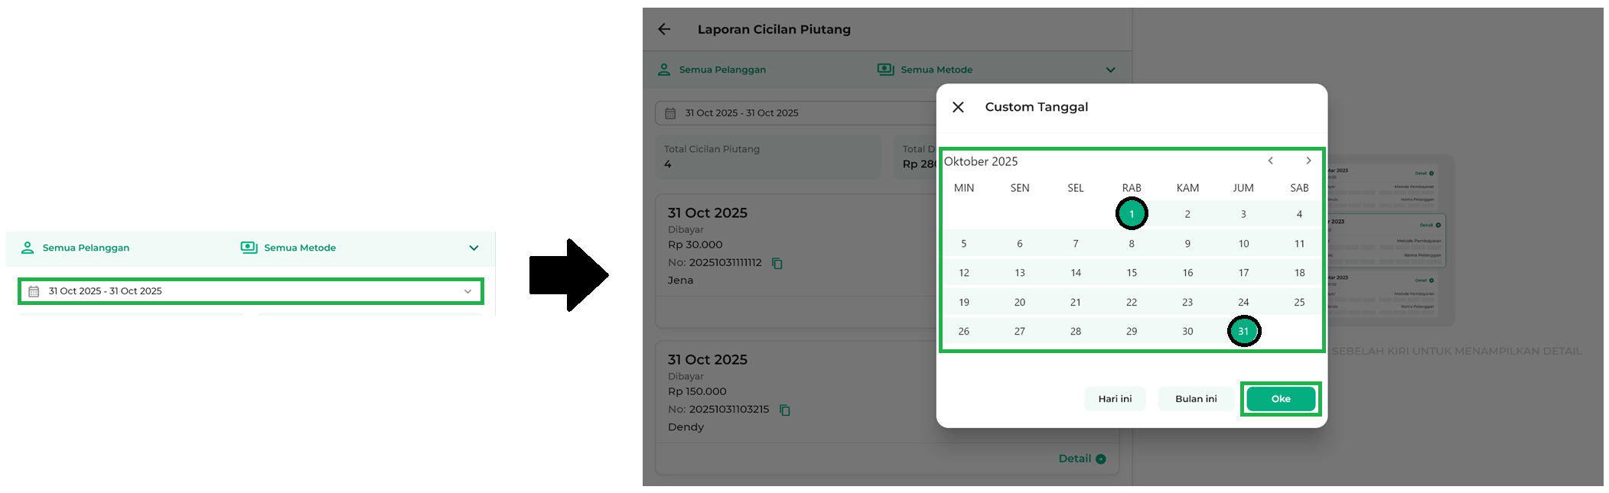The height and width of the screenshot is (493, 1609).
Task: Open the 31 Oct 2025 date range dropdown
Action: tap(467, 291)
